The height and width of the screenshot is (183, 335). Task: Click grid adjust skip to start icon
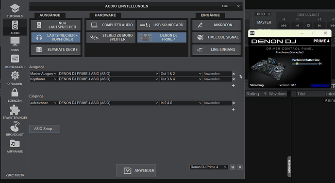284,26
